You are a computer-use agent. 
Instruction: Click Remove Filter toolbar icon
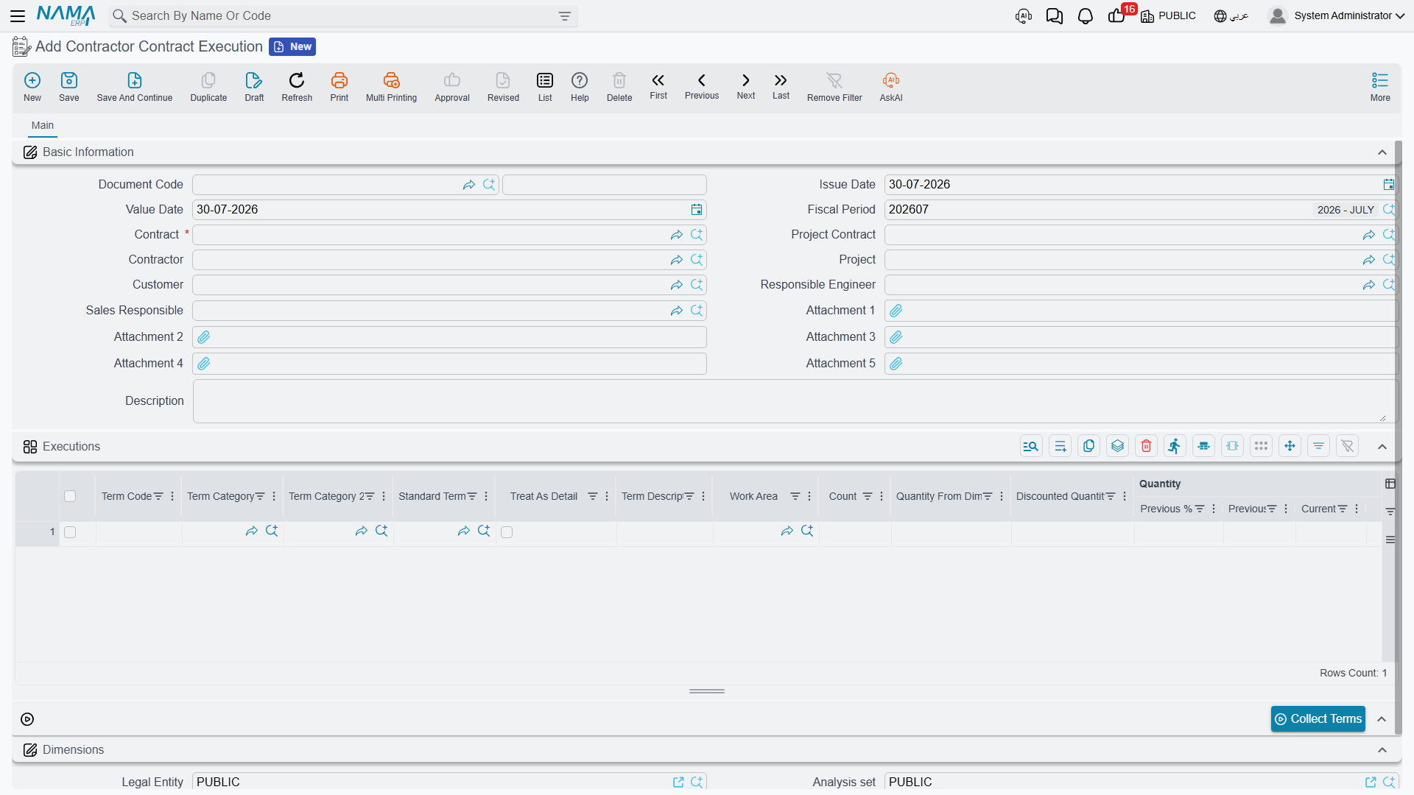(834, 87)
